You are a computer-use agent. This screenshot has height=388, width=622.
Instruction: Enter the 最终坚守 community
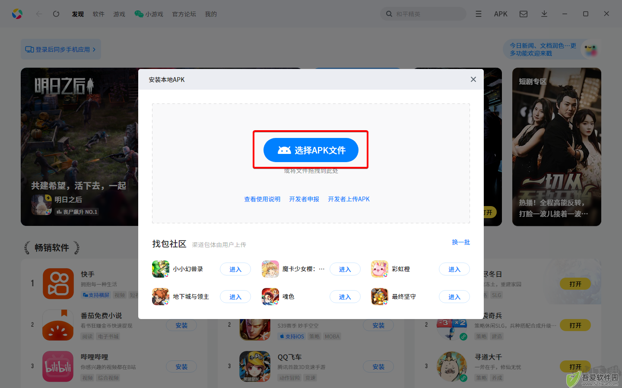(x=454, y=297)
